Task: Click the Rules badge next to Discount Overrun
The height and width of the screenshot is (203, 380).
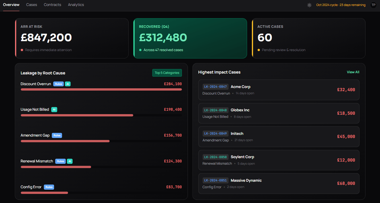Action: tap(58, 84)
